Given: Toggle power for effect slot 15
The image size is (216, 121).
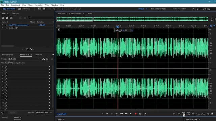Looking at the screenshot, I should 6,109.
